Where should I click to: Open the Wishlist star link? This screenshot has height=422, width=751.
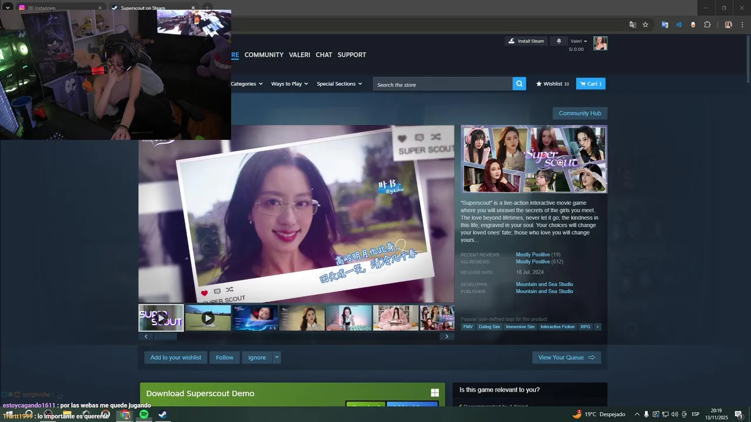tap(553, 84)
